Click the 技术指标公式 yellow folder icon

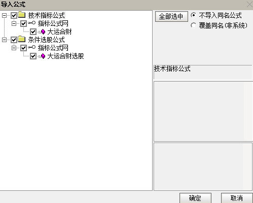[22, 15]
